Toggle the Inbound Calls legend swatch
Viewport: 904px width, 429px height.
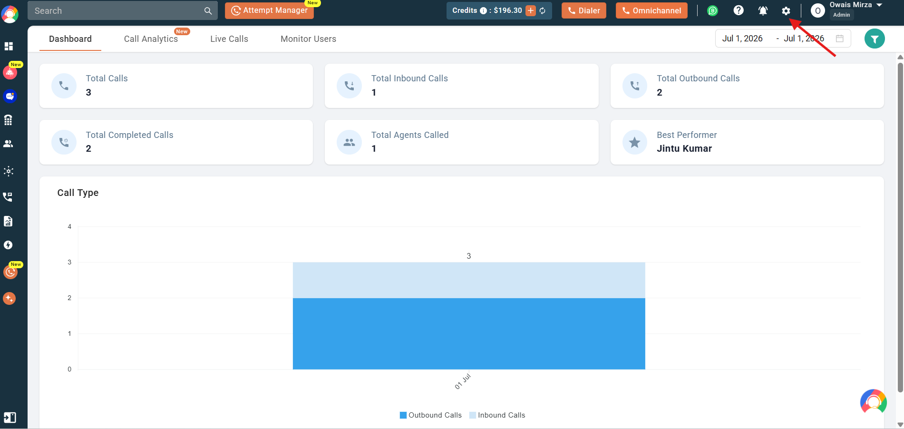coord(473,415)
